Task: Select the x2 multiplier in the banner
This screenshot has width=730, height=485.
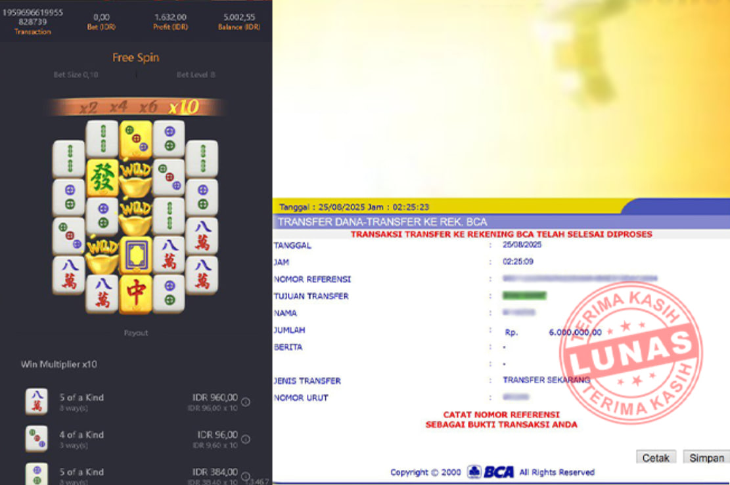Action: click(x=88, y=108)
